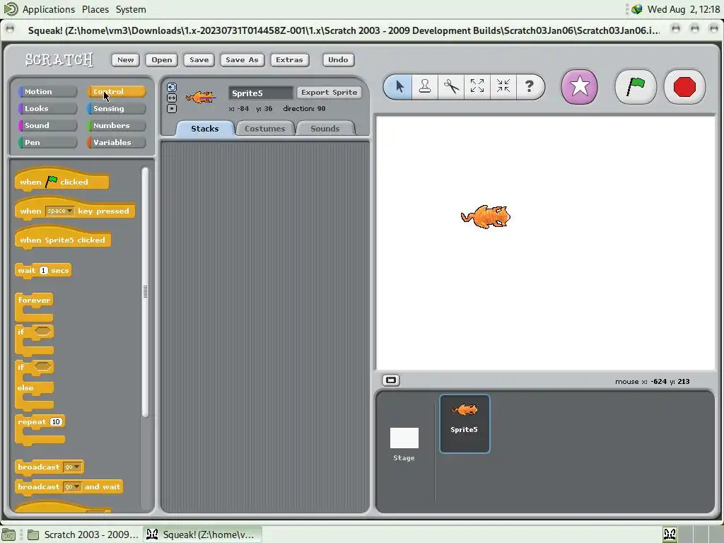Select the stamp duplicate tool
Viewport: 724px width, 543px height.
[x=425, y=86]
